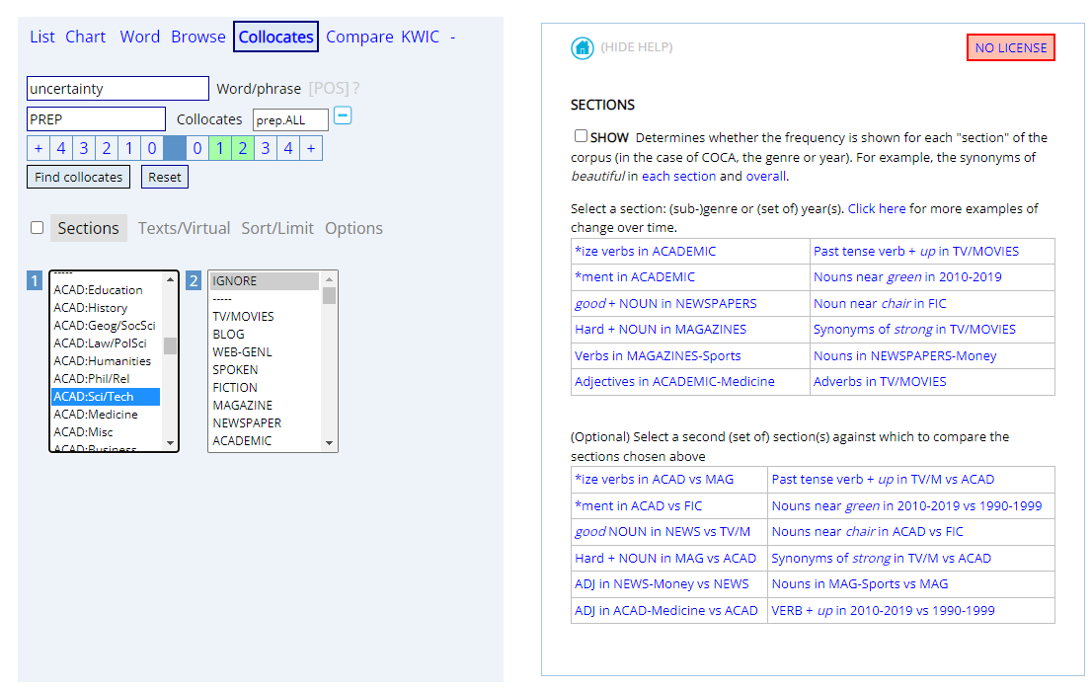The image size is (1092, 688).
Task: Open the 'each section' link
Action: (678, 176)
